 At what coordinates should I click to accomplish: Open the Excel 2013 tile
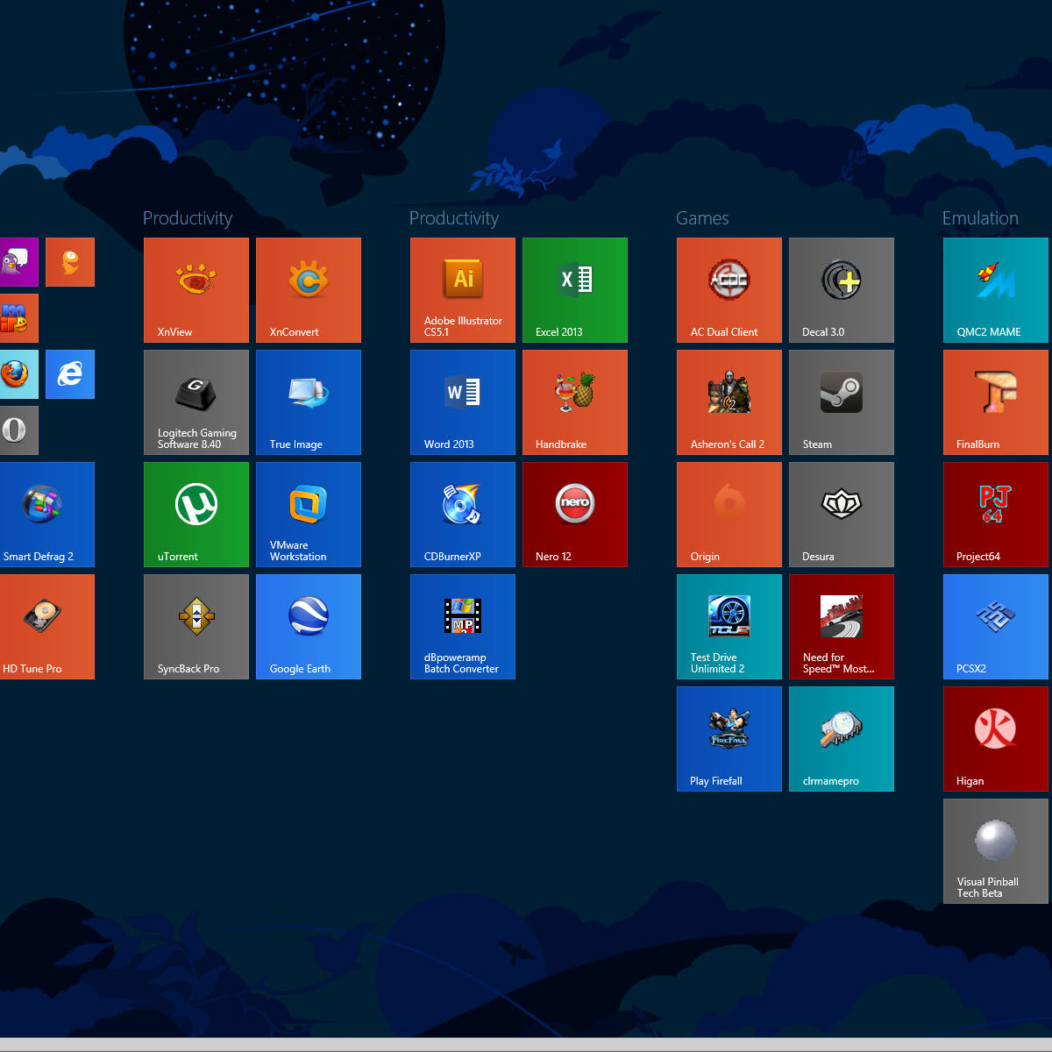(x=575, y=290)
